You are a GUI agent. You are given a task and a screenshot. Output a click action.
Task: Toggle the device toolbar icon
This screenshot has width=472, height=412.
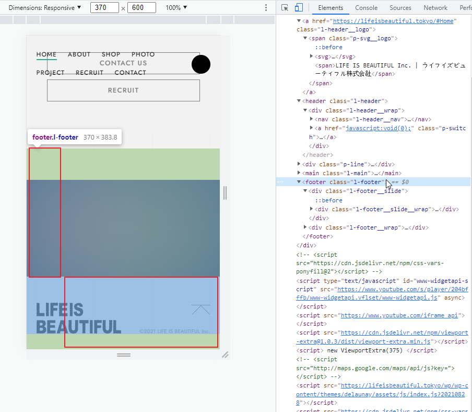pyautogui.click(x=299, y=7)
